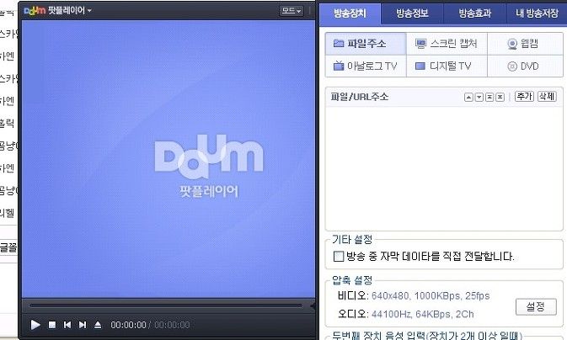Enable sending subtitle data during broadcast checkbox

point(339,257)
